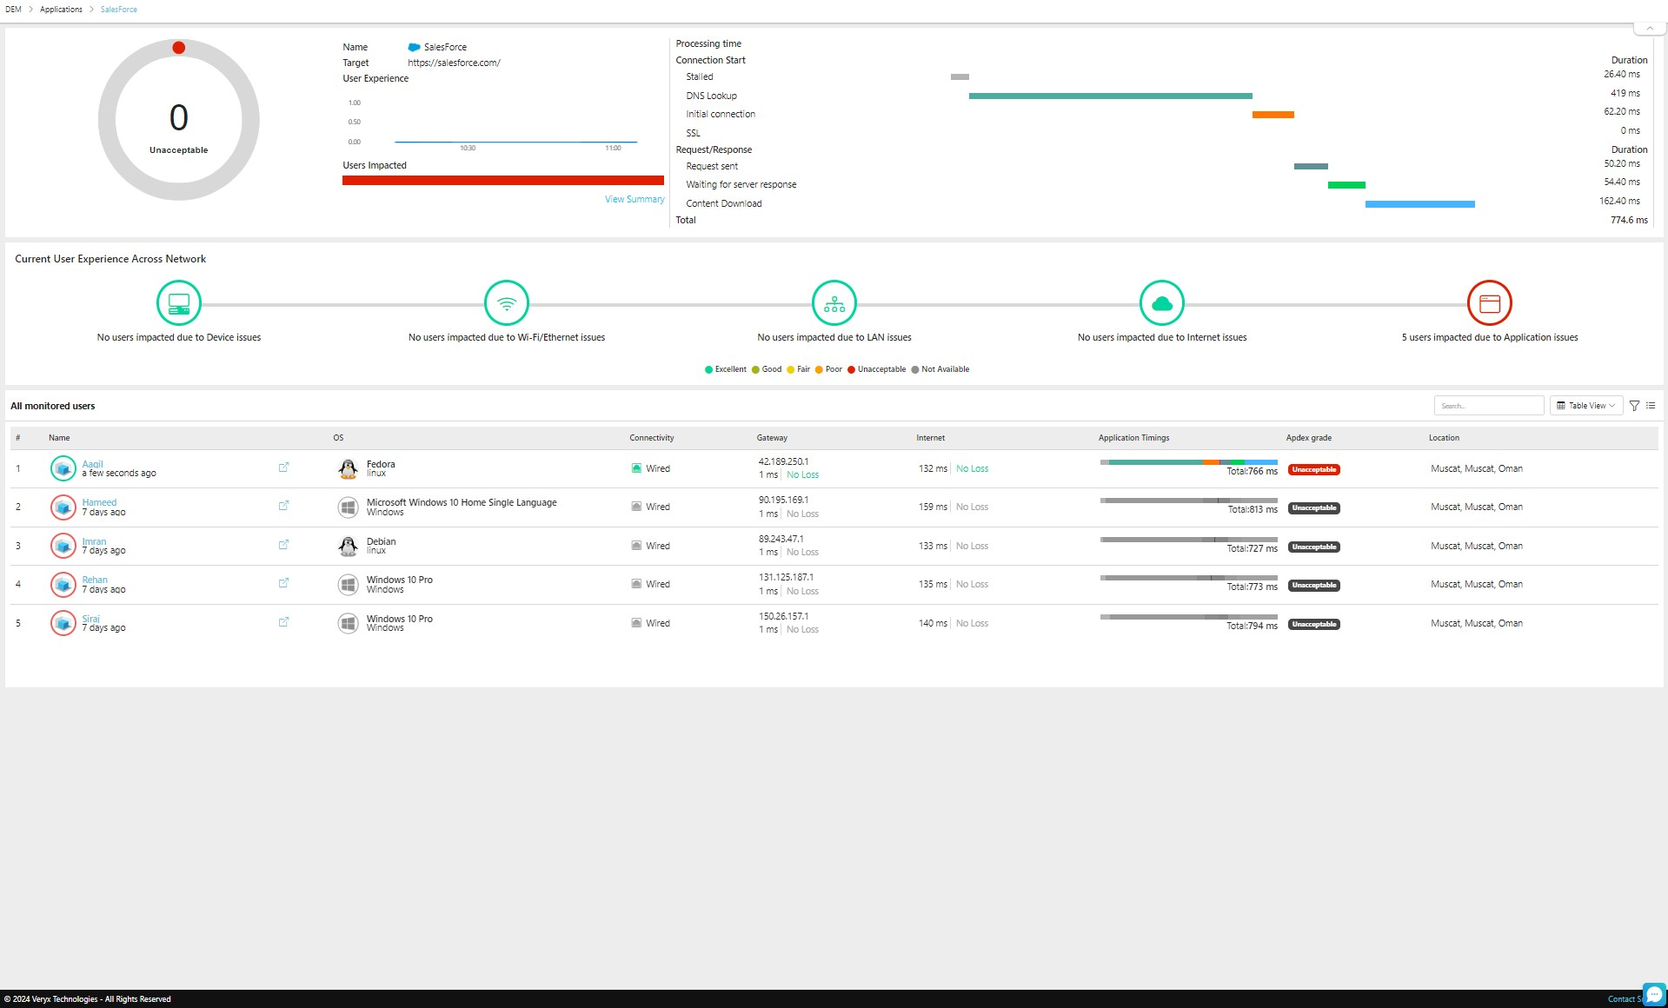Click the Wi-Fi/Ethernet issues stage icon
This screenshot has width=1668, height=1008.
point(507,303)
